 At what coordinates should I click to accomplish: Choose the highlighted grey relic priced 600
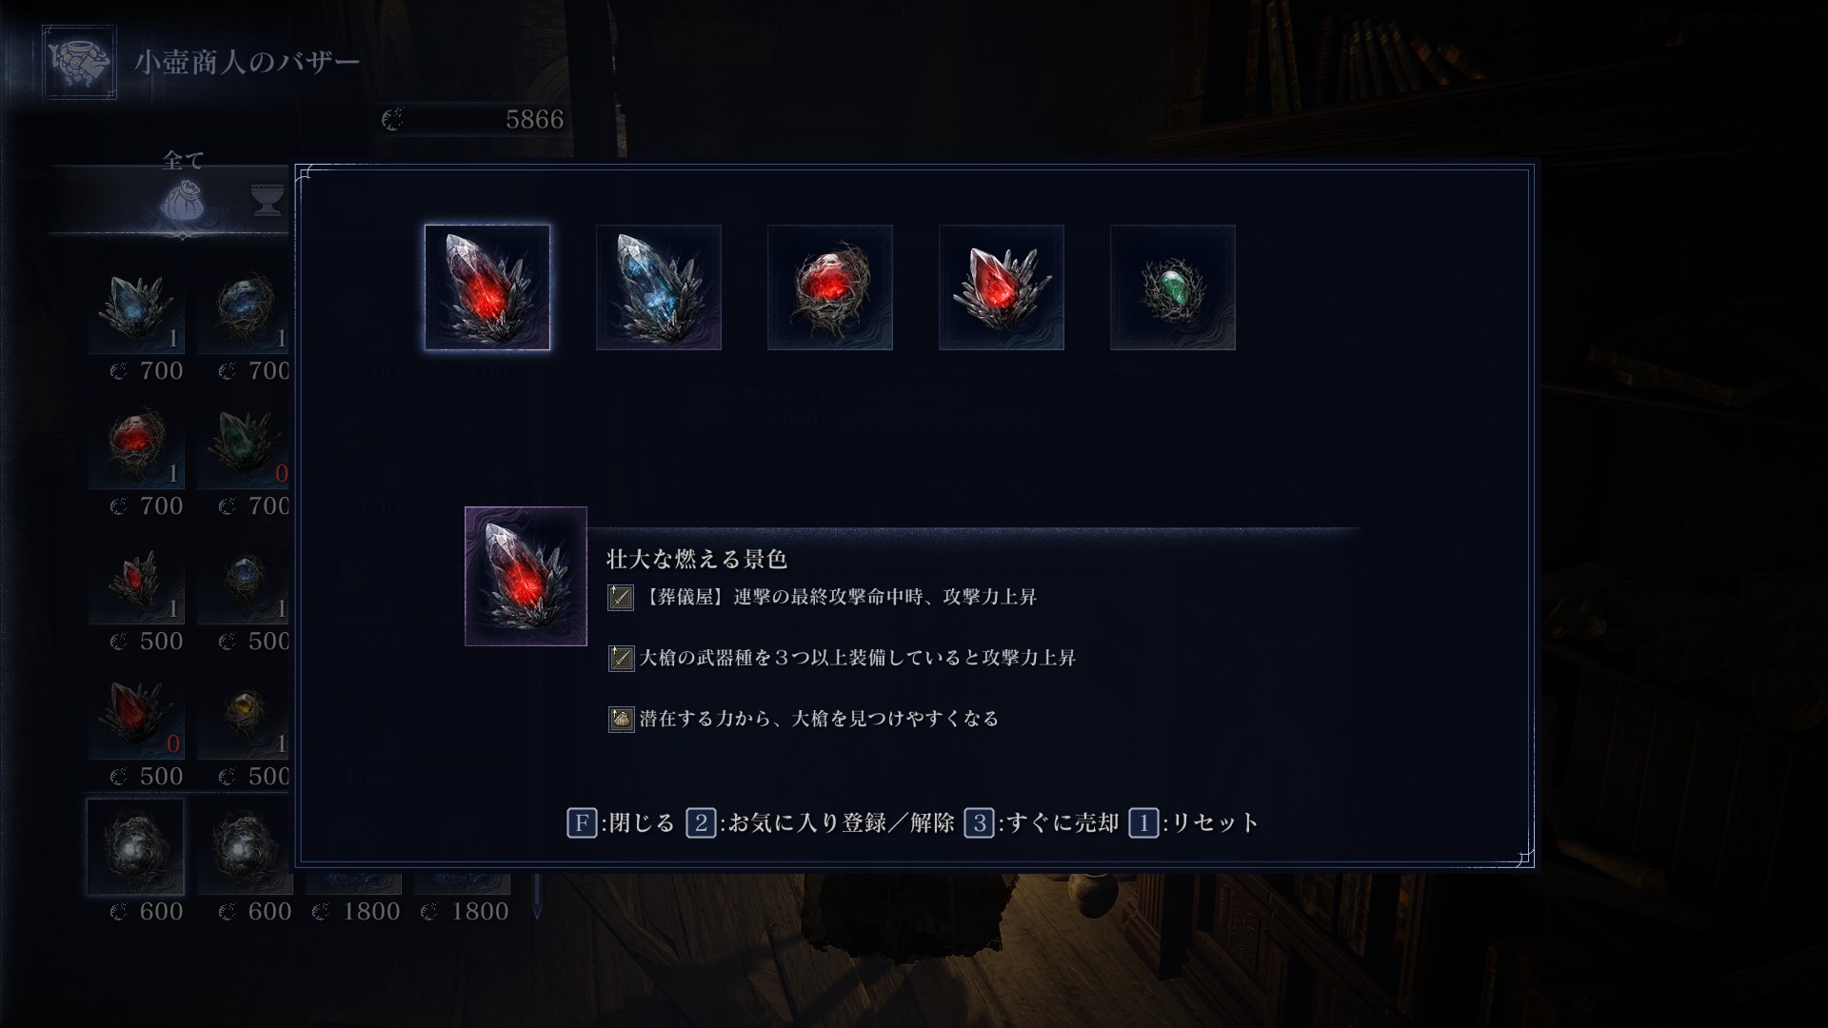[x=135, y=847]
